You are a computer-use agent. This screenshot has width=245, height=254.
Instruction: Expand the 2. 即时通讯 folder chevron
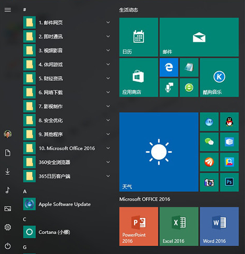pos(108,37)
